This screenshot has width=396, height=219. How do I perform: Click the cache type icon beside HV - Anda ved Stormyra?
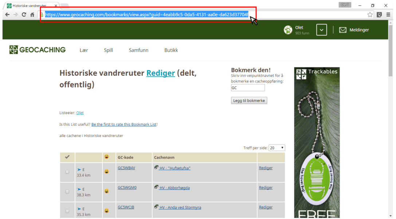click(x=156, y=207)
